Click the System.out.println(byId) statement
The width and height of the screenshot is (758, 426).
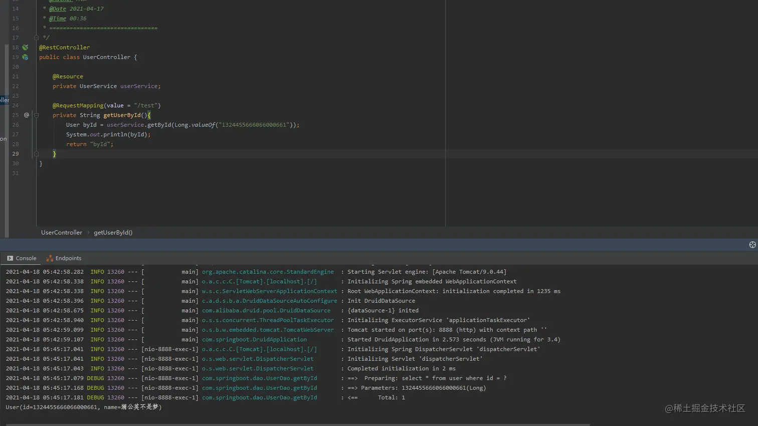tap(108, 134)
